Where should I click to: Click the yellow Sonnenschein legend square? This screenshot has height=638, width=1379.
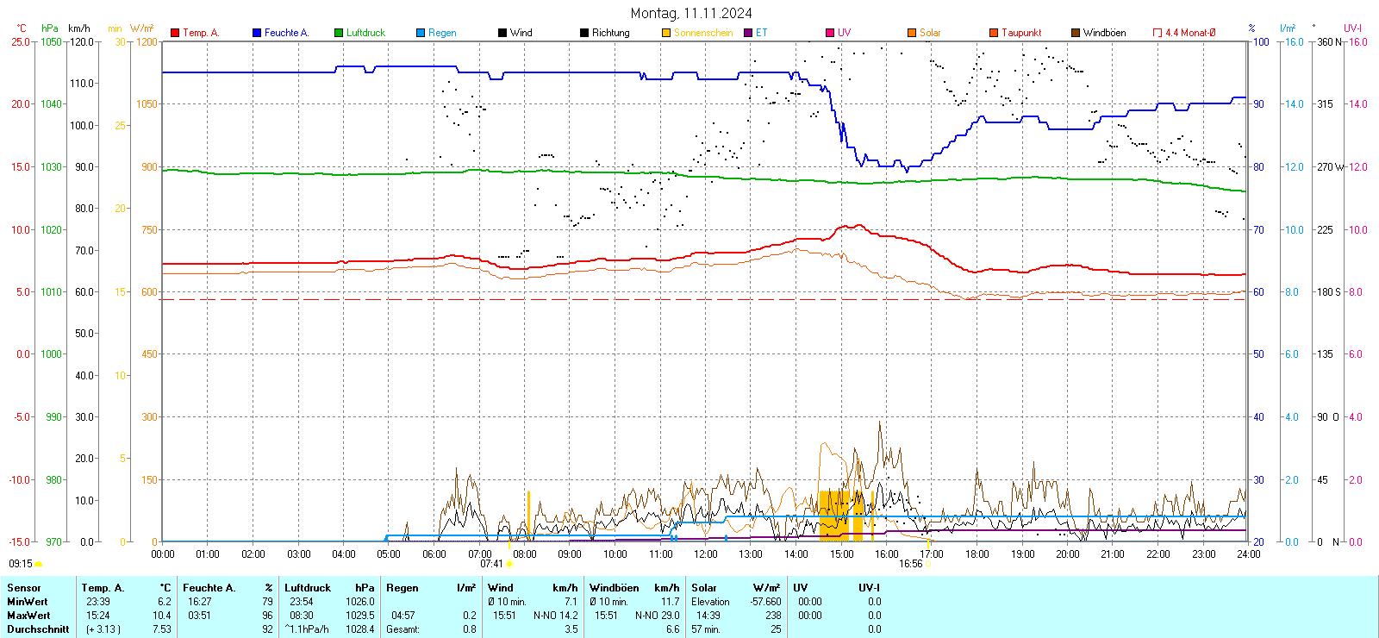666,33
